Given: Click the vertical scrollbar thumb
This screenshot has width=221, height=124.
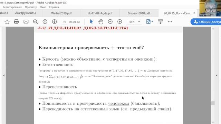Looking at the screenshot, I should (x=213, y=103).
